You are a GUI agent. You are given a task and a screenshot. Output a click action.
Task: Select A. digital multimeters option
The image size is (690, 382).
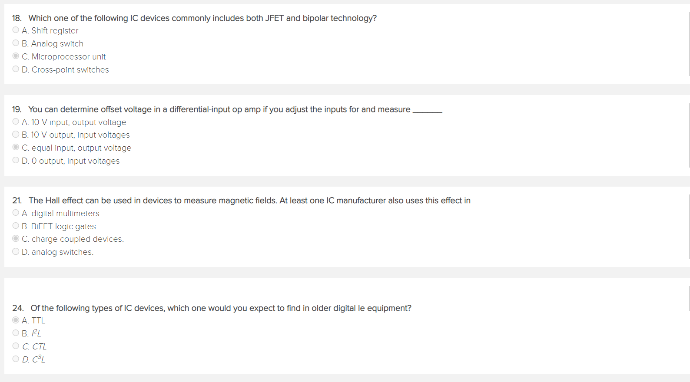pyautogui.click(x=16, y=213)
